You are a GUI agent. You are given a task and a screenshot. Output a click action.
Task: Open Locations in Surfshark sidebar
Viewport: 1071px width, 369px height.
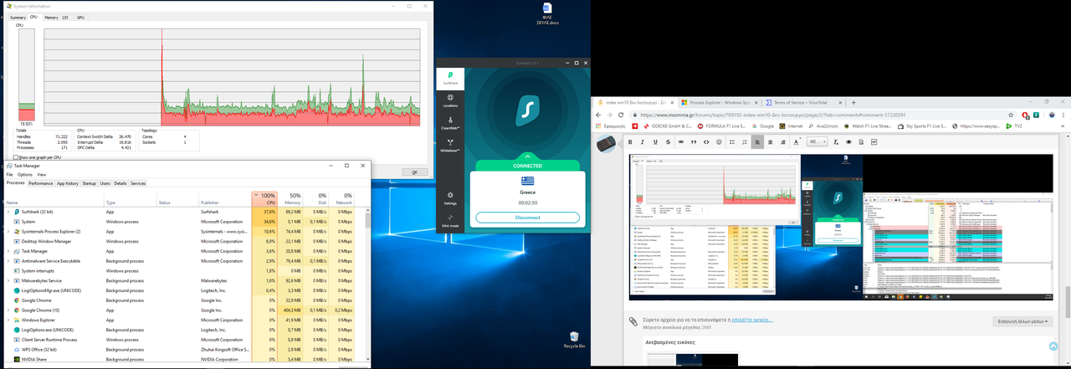tap(450, 100)
